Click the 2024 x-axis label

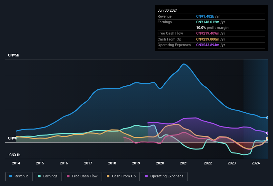tap(256, 163)
